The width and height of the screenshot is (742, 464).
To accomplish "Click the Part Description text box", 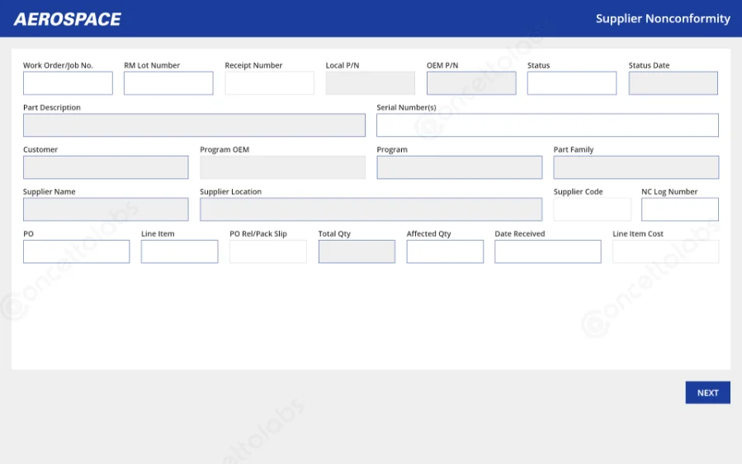I will click(x=194, y=125).
